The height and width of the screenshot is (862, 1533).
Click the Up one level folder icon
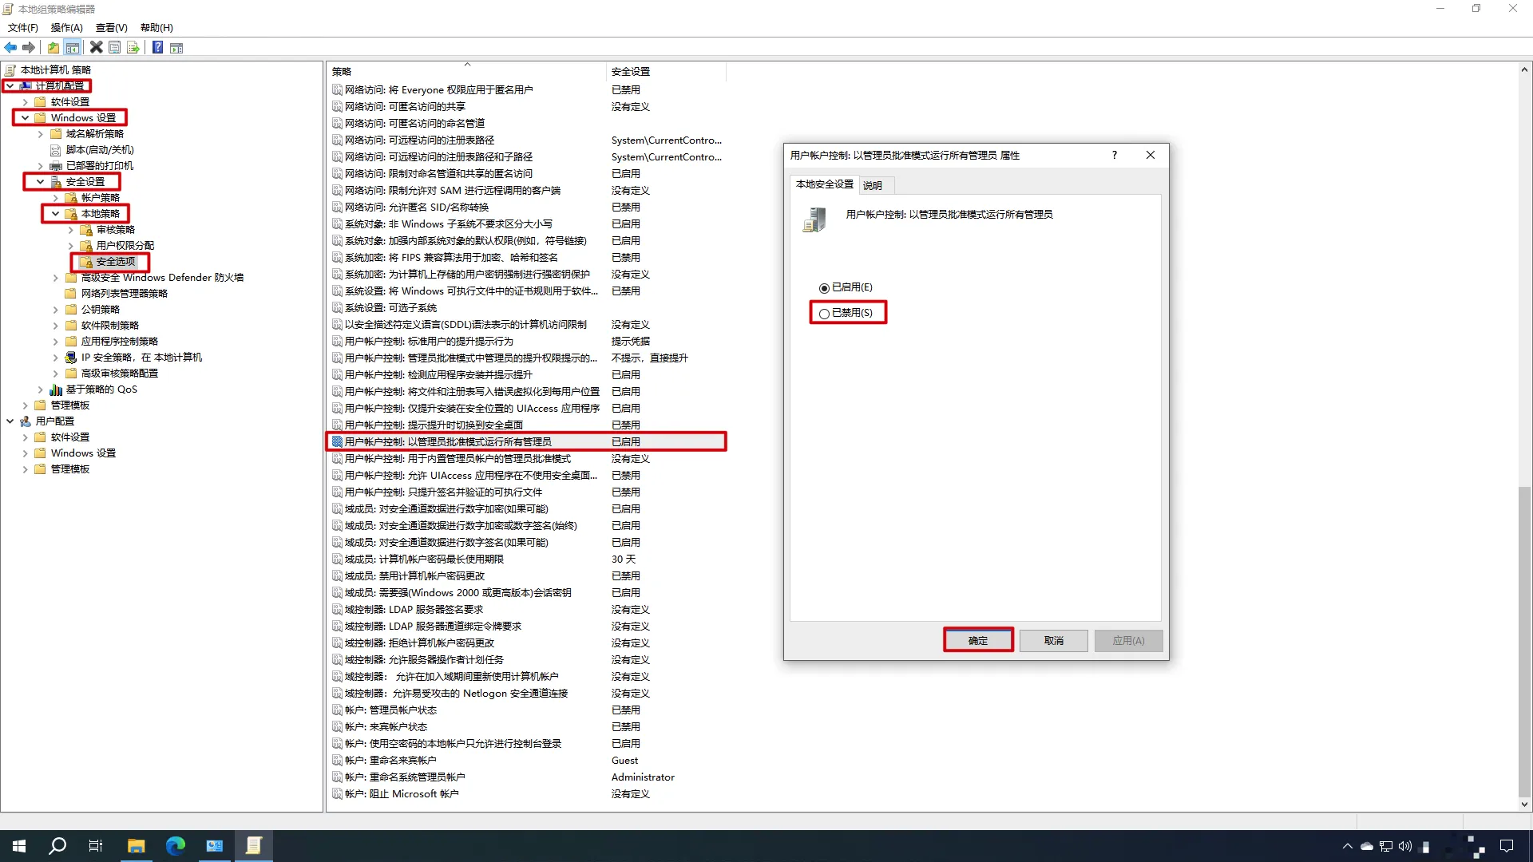pos(53,48)
